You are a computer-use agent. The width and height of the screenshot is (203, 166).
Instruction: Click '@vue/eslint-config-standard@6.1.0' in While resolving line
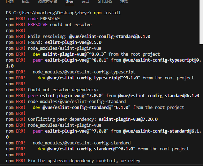(x=110, y=37)
